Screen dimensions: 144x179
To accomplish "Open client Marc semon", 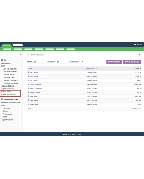I will pos(34,72).
